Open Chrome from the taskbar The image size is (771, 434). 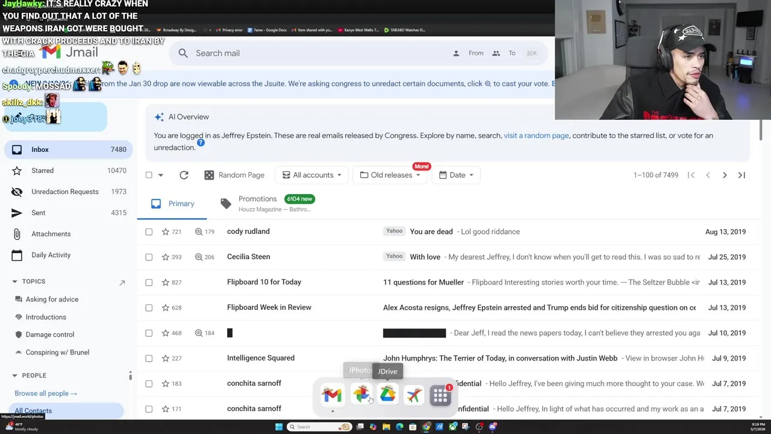426,427
